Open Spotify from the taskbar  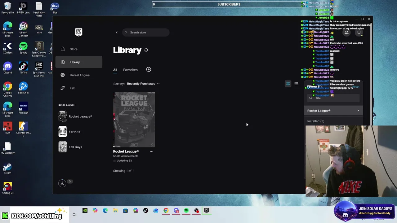[x=186, y=211]
